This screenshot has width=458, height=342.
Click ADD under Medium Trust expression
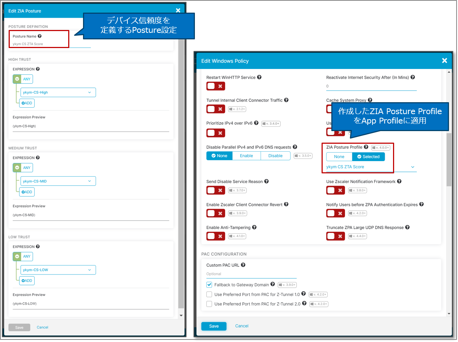click(27, 192)
